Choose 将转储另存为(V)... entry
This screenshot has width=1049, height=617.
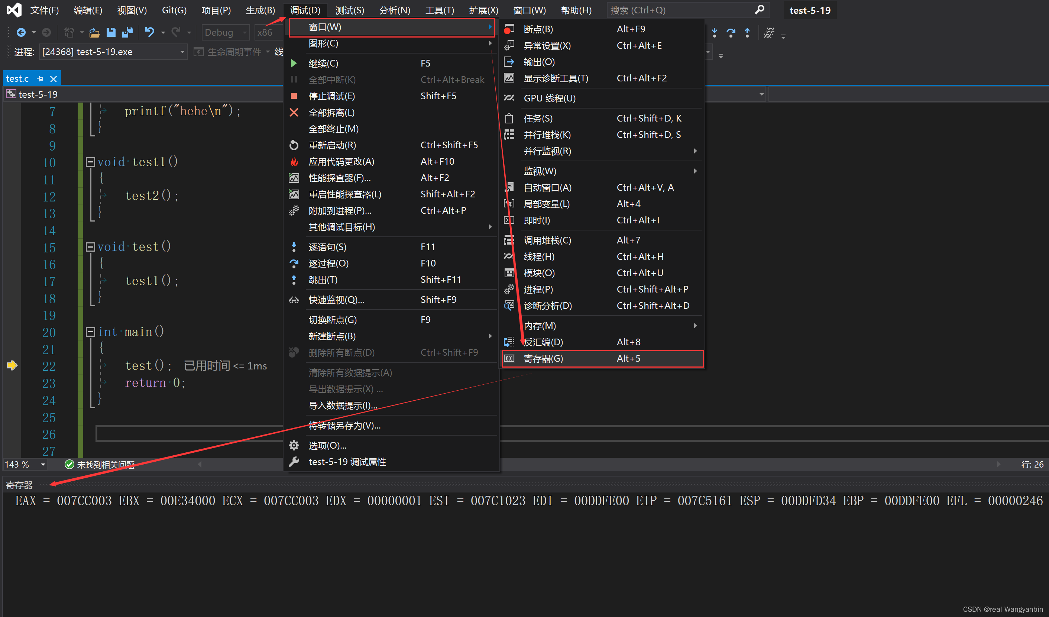(x=391, y=426)
